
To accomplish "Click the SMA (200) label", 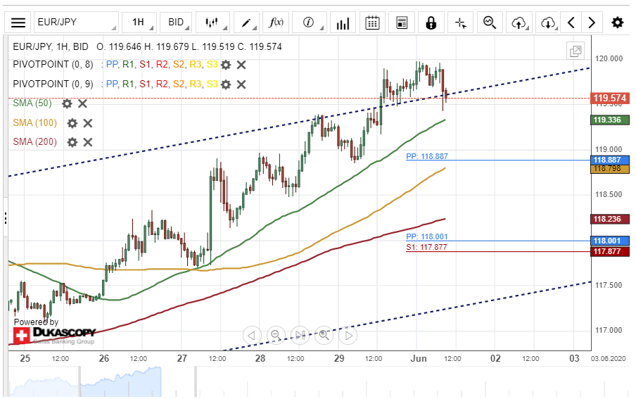I will tap(35, 141).
